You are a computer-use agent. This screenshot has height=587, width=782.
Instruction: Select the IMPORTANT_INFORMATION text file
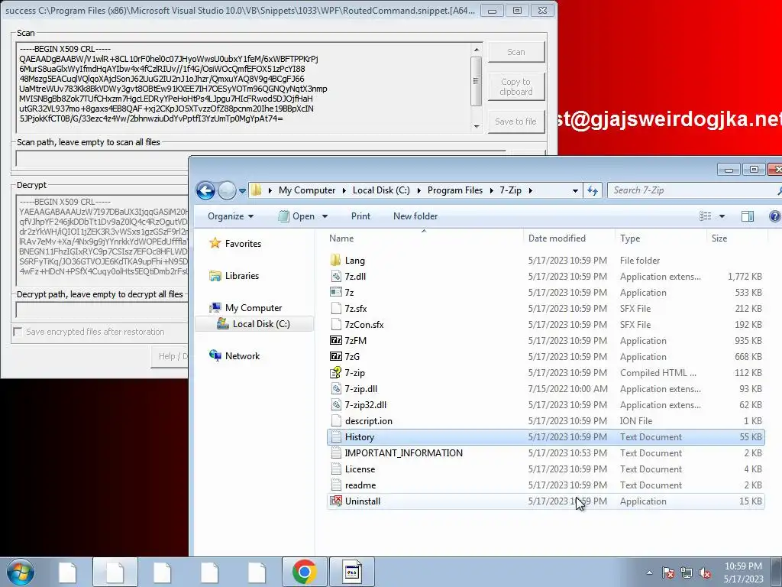click(545, 452)
